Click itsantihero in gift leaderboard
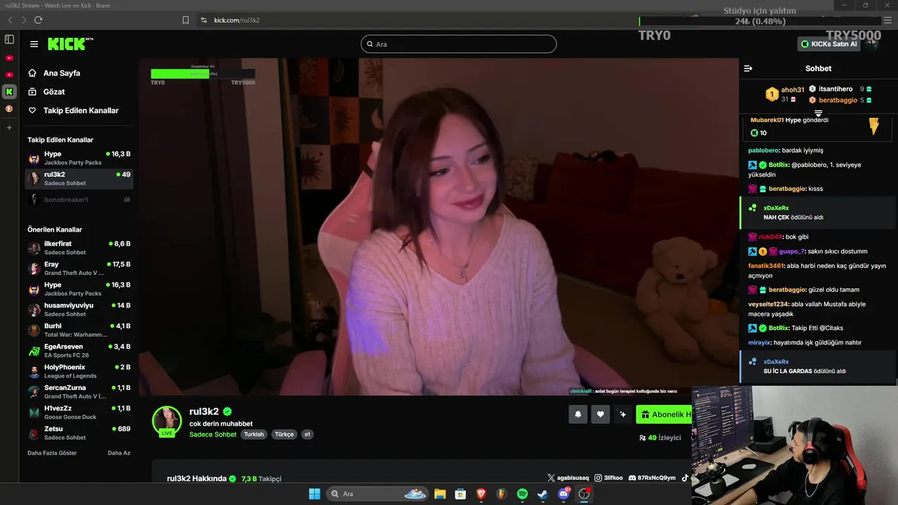898x505 pixels. pos(836,89)
